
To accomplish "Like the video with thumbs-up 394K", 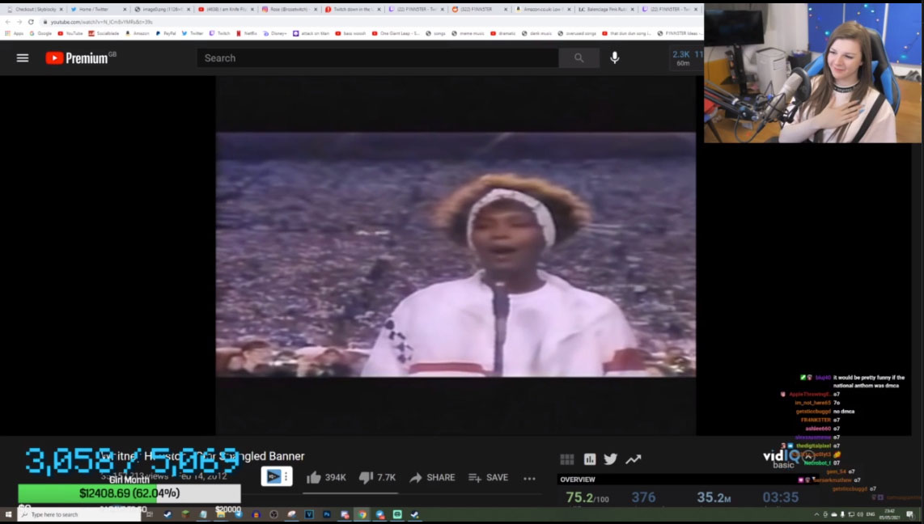I will pos(326,477).
